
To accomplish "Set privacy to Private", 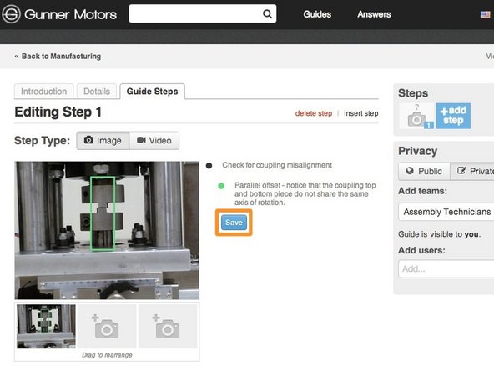I will point(472,171).
